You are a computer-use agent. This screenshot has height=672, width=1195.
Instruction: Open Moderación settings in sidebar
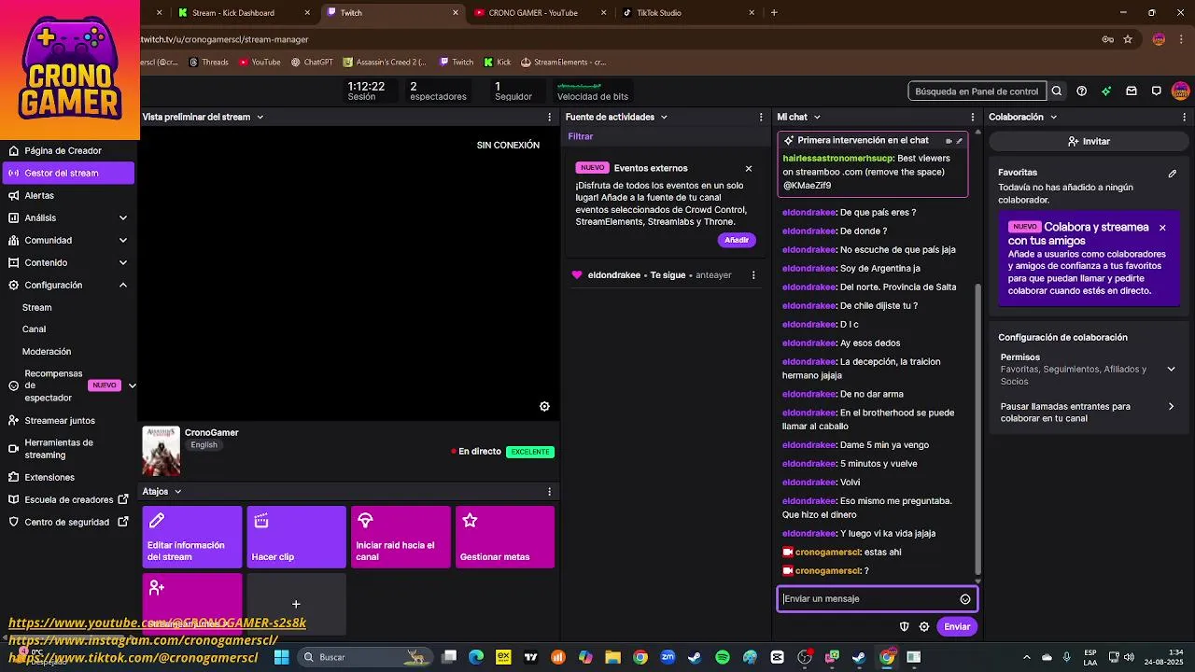point(47,352)
